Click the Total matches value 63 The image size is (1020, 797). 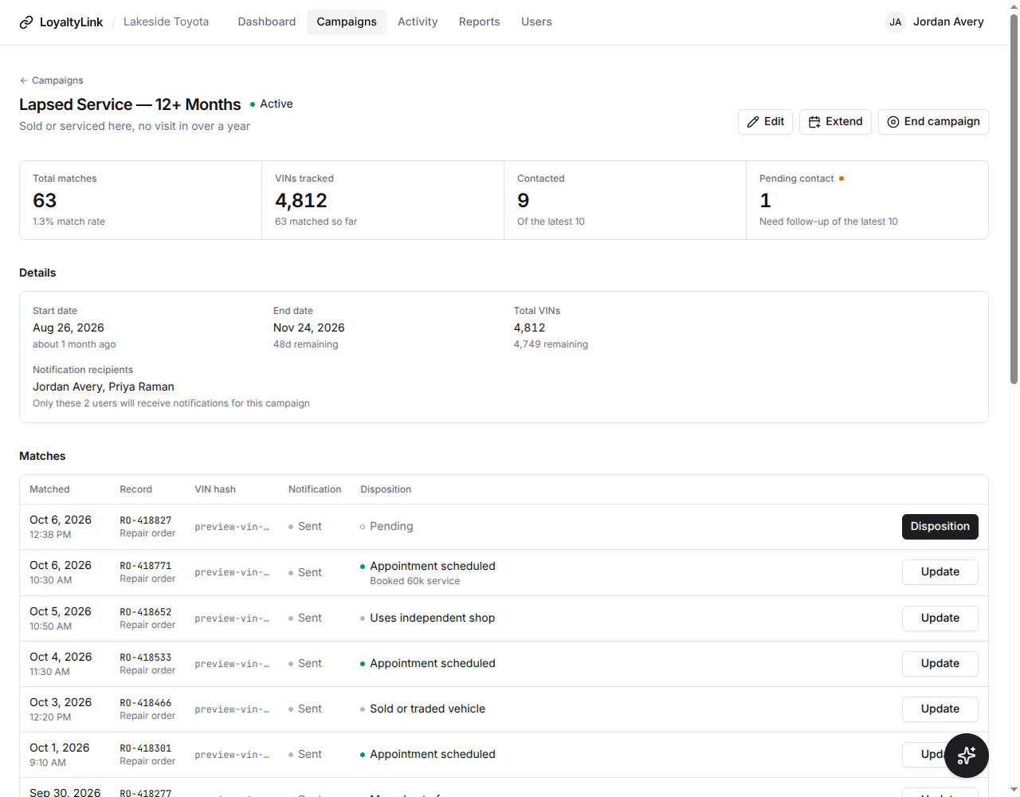[x=45, y=201]
